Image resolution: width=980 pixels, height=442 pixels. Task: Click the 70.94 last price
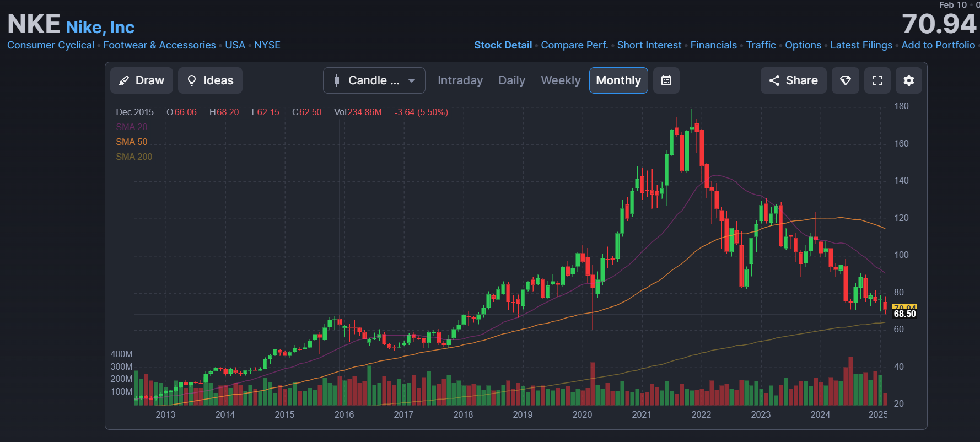(939, 24)
